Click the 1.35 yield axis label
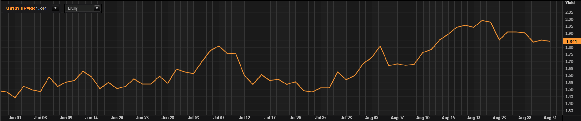 pos(569,111)
